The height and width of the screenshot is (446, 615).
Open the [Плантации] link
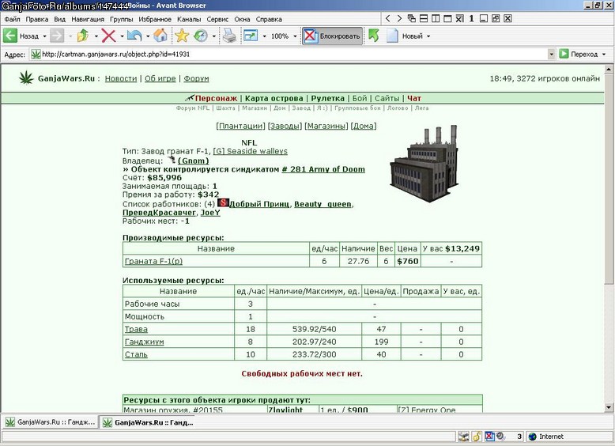pos(240,126)
